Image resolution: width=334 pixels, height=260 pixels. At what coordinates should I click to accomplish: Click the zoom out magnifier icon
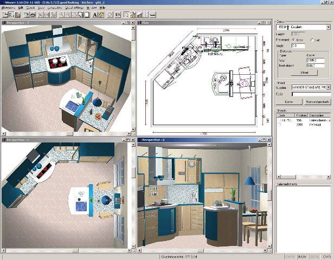[x=68, y=15]
